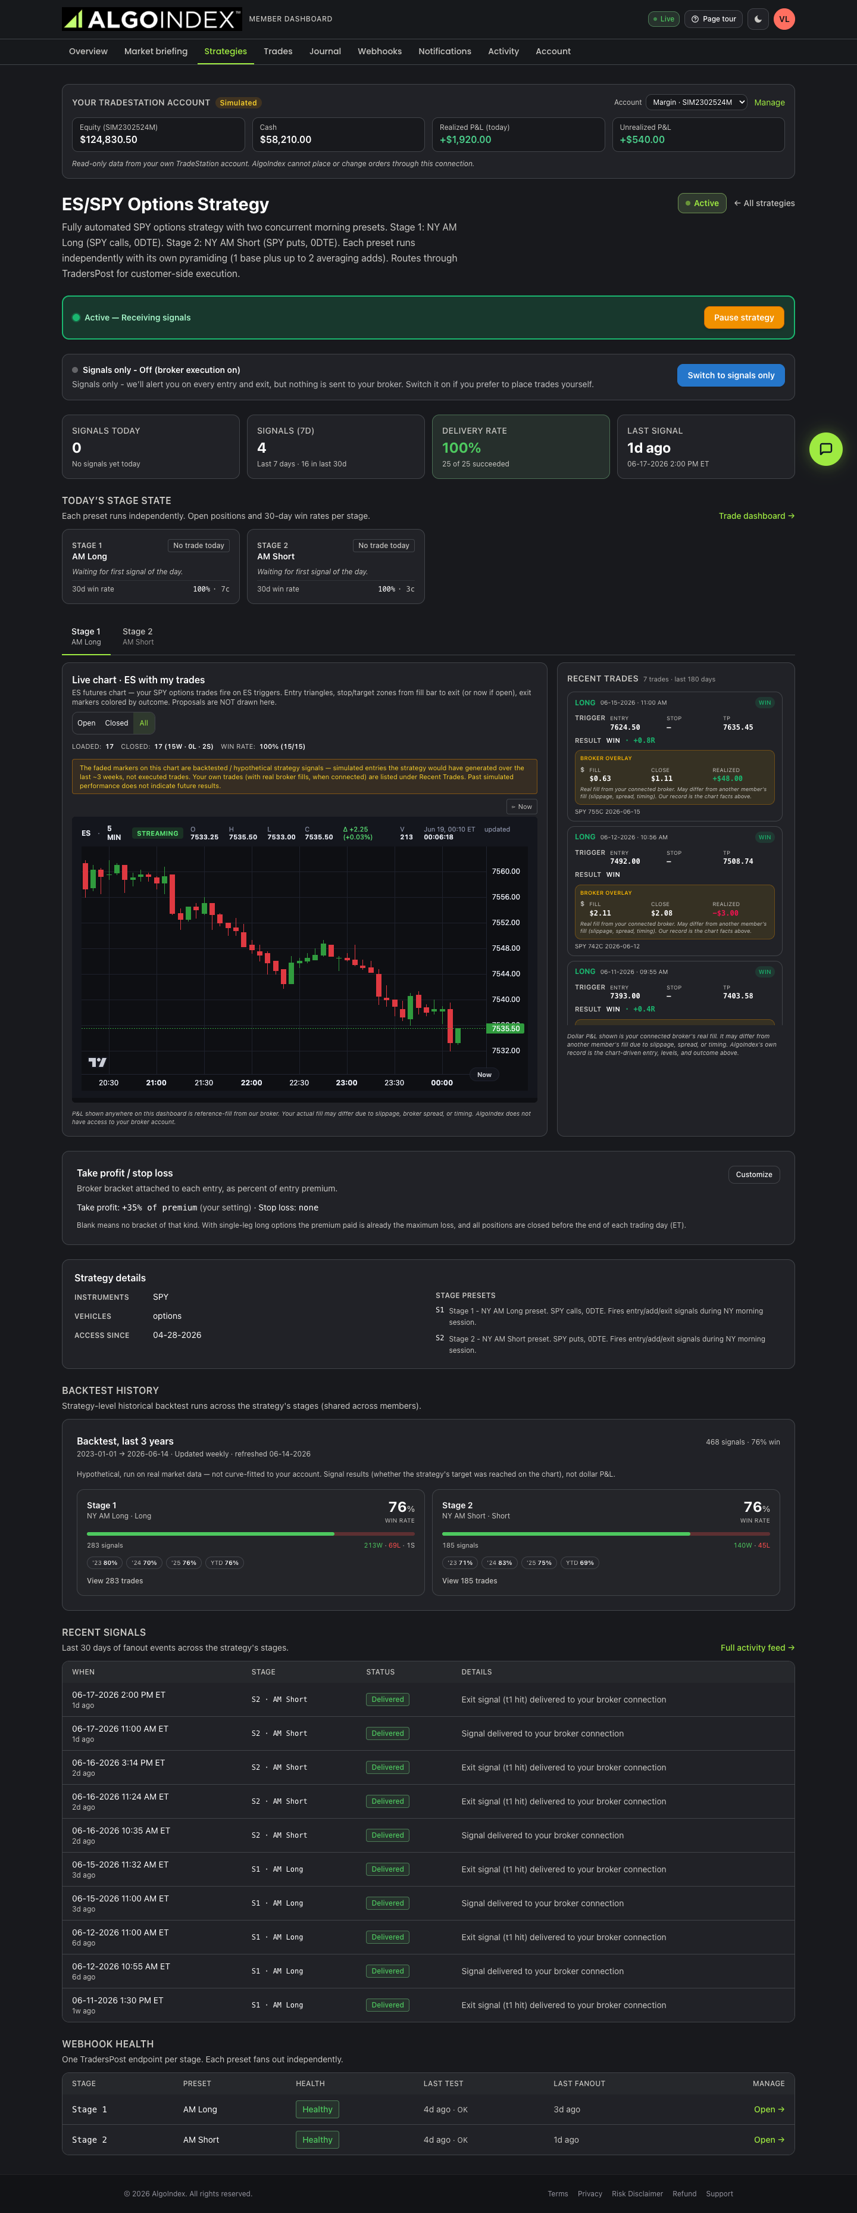Open the VL user avatar menu

[x=784, y=19]
